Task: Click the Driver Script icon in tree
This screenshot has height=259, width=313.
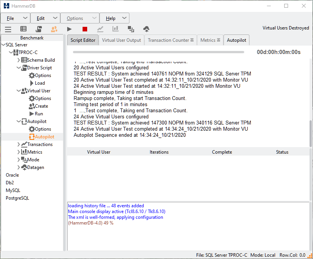Action: (x=24, y=68)
